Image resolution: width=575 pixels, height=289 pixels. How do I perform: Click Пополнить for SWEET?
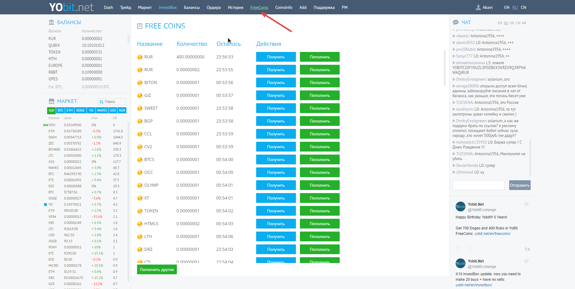click(320, 108)
